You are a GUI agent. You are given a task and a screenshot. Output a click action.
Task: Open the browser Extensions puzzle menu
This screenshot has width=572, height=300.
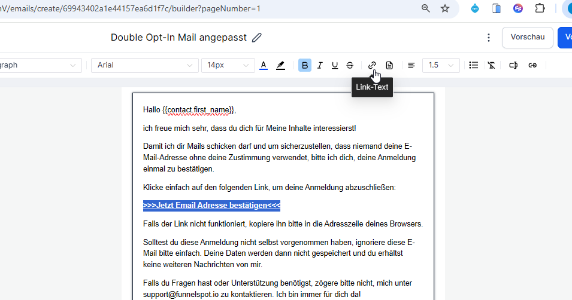coord(540,8)
